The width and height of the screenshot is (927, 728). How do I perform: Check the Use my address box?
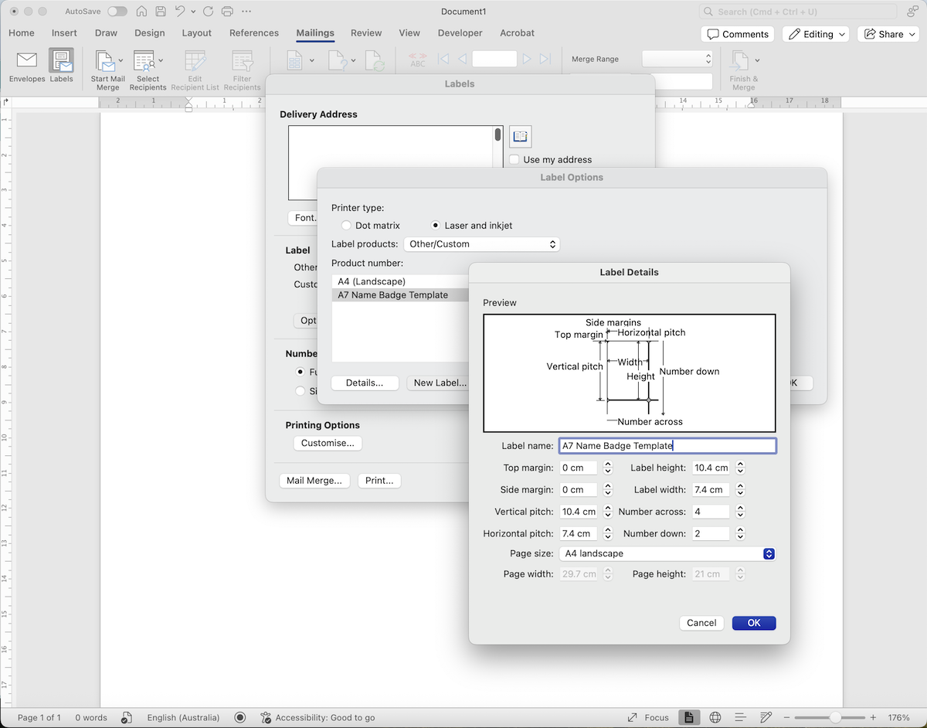coord(514,159)
